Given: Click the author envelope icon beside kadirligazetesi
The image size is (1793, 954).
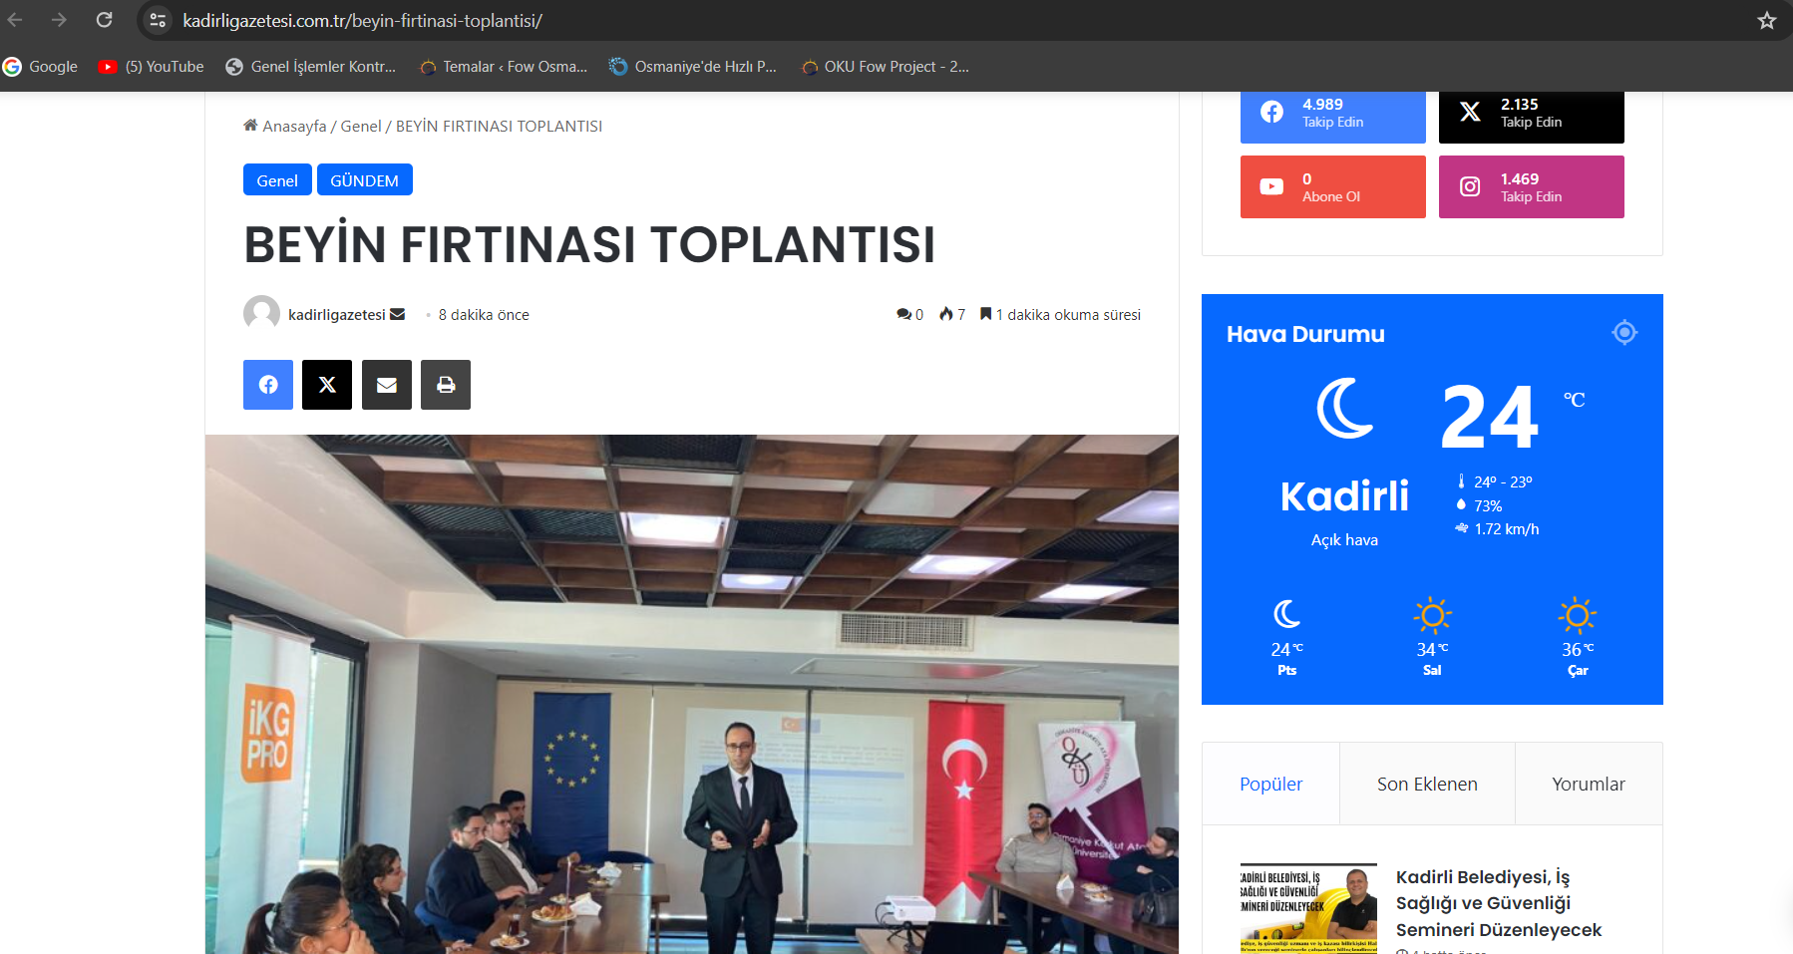Looking at the screenshot, I should tap(398, 314).
